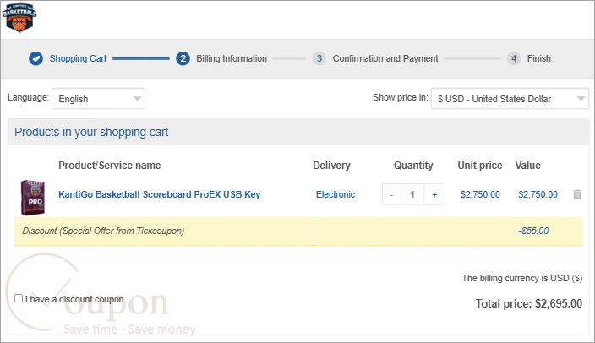Open KantiGo Basketball Scoreboard ProEX USB Key link
595x343 pixels.
(x=160, y=194)
